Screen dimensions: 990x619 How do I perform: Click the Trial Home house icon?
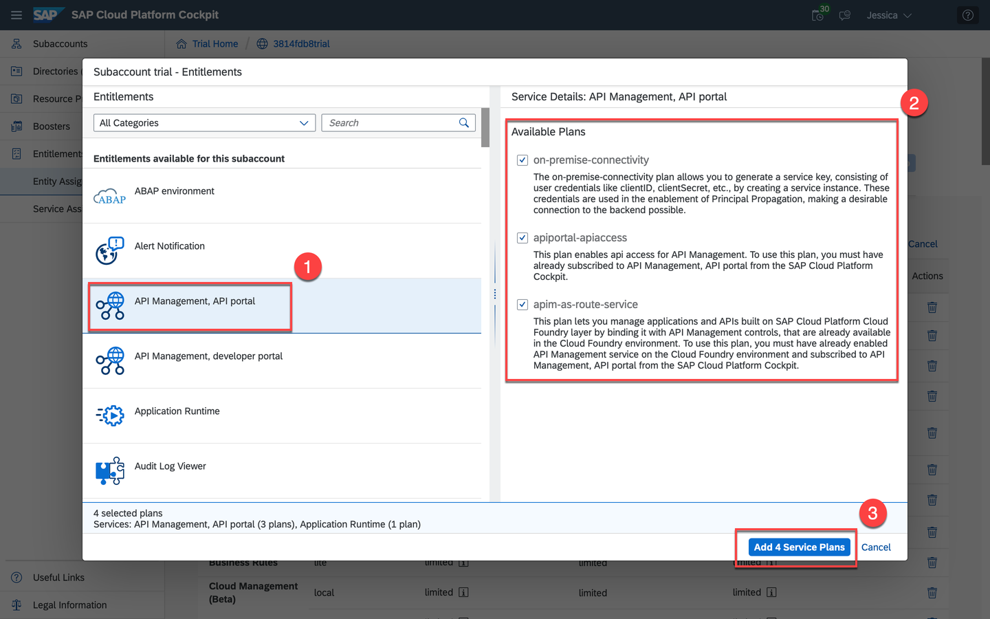pyautogui.click(x=181, y=43)
